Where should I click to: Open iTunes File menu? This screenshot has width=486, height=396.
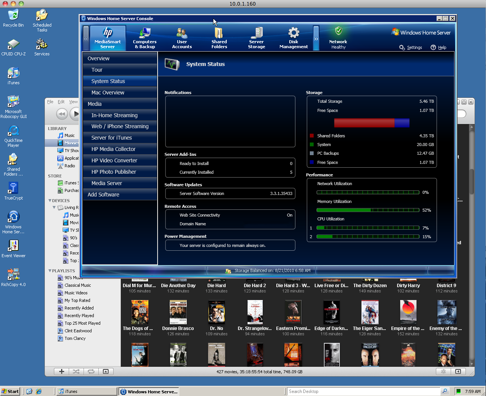[x=50, y=102]
